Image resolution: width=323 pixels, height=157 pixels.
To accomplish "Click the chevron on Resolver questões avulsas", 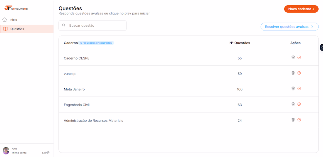I will coord(312,27).
